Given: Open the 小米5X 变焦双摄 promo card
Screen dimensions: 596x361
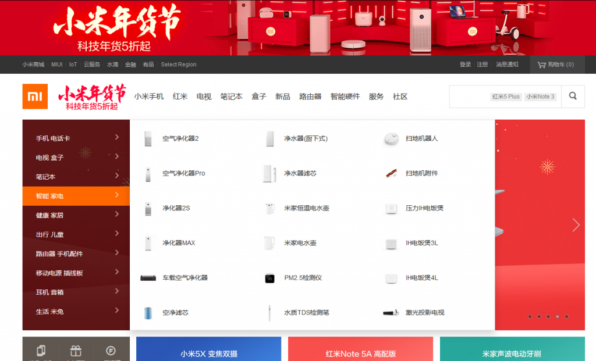Looking at the screenshot, I should click(209, 349).
